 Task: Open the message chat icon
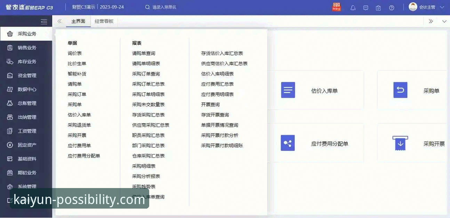pos(366,8)
